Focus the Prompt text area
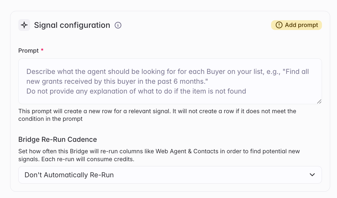Screen dimensions: 337x198 170,81
